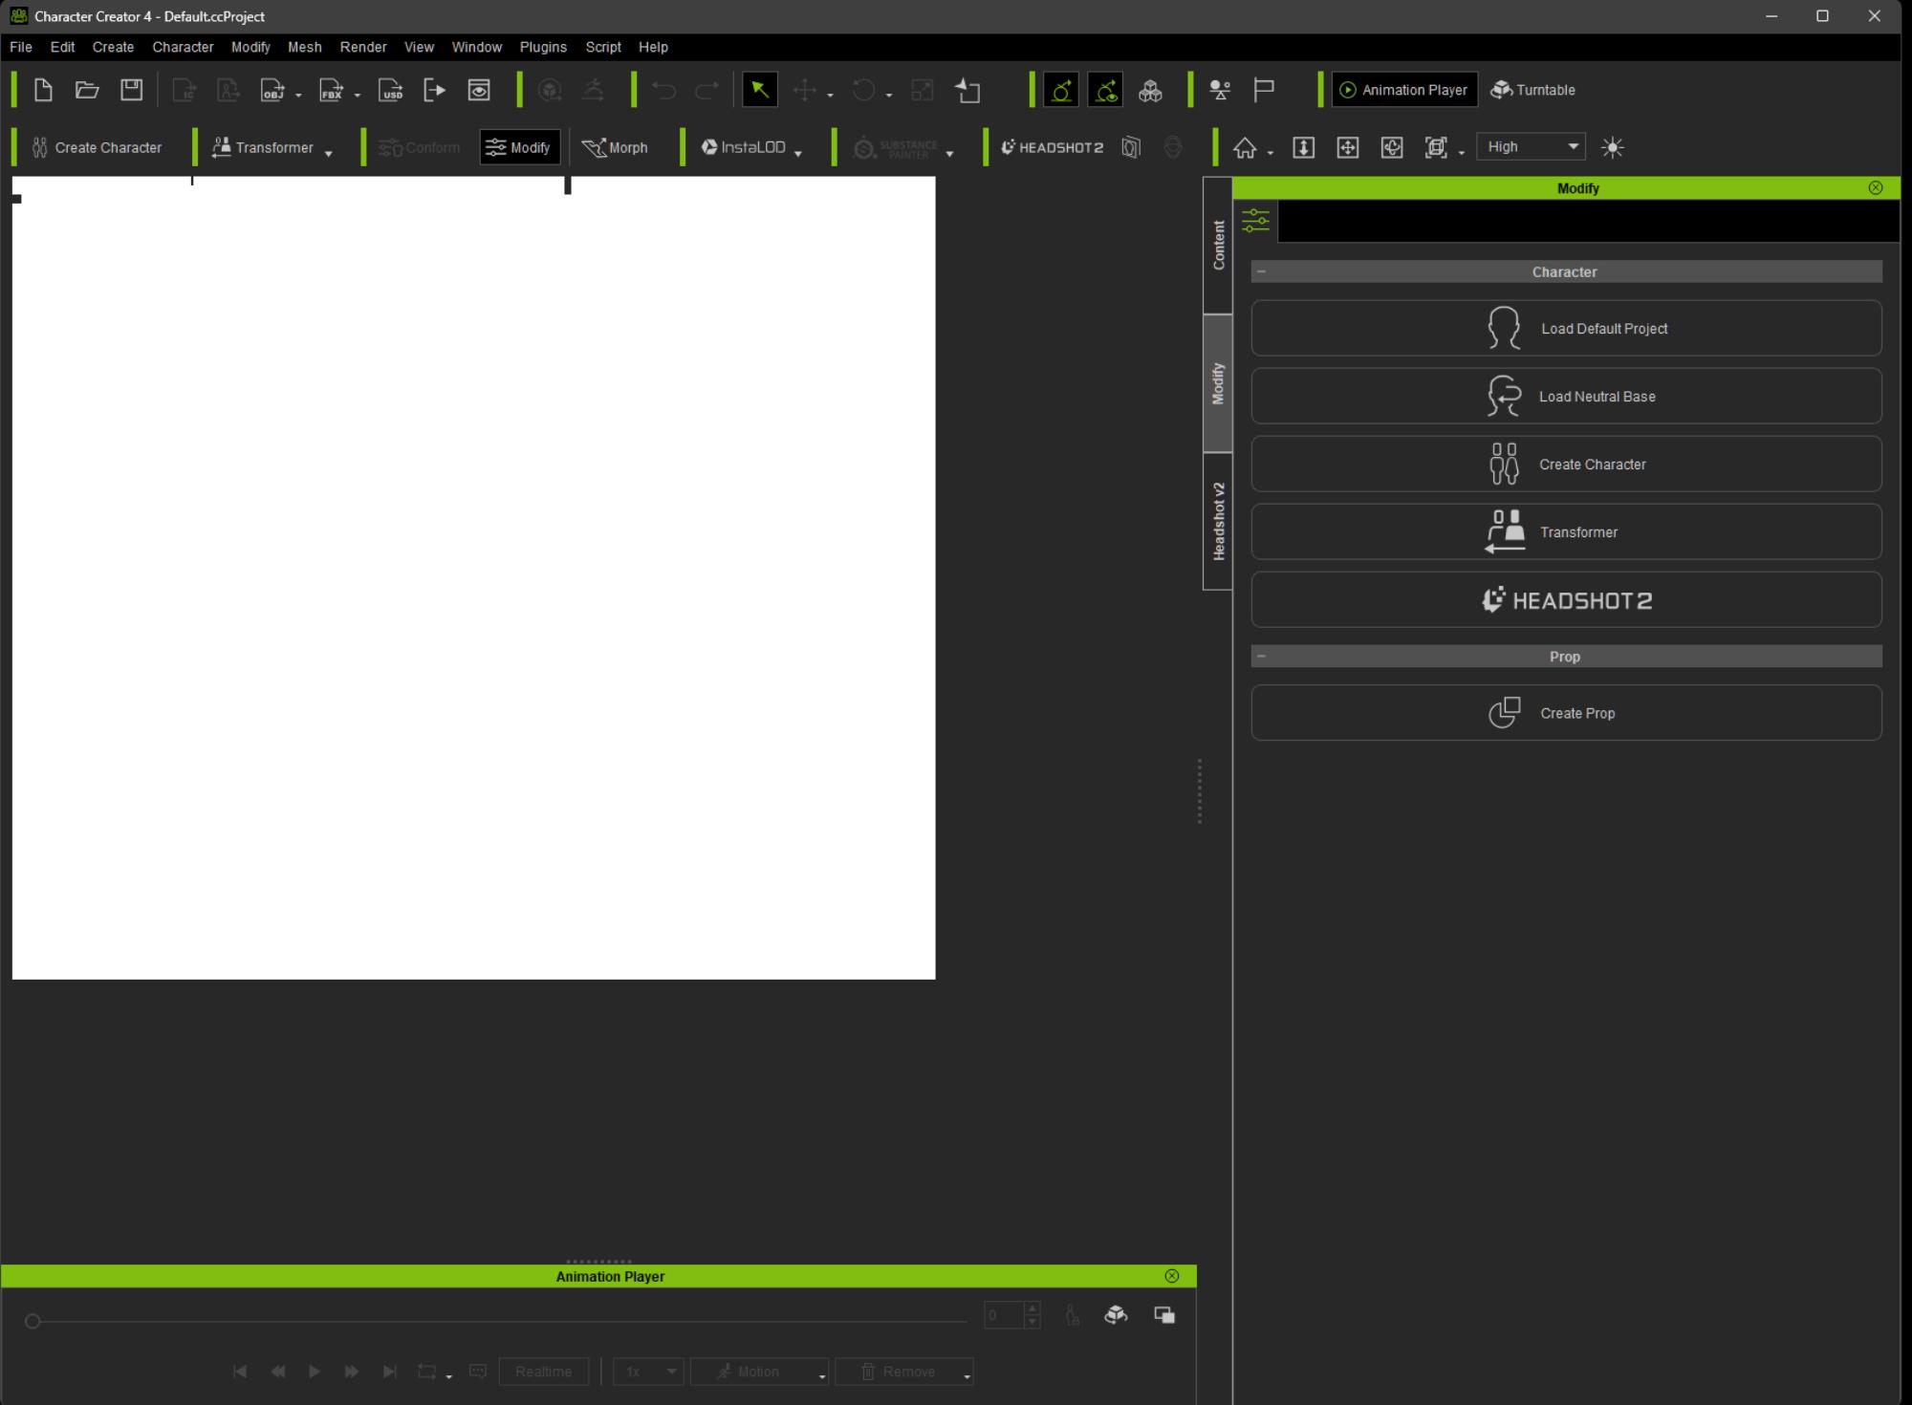This screenshot has width=1912, height=1405.
Task: Toggle the Modify toolbar button
Action: click(x=520, y=147)
